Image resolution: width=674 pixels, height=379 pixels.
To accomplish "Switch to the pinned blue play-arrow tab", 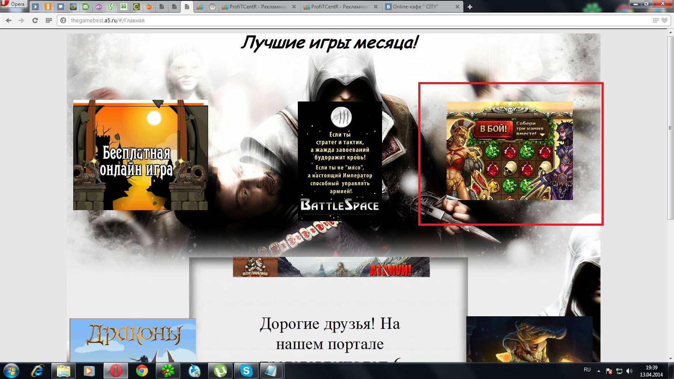I will (x=35, y=7).
